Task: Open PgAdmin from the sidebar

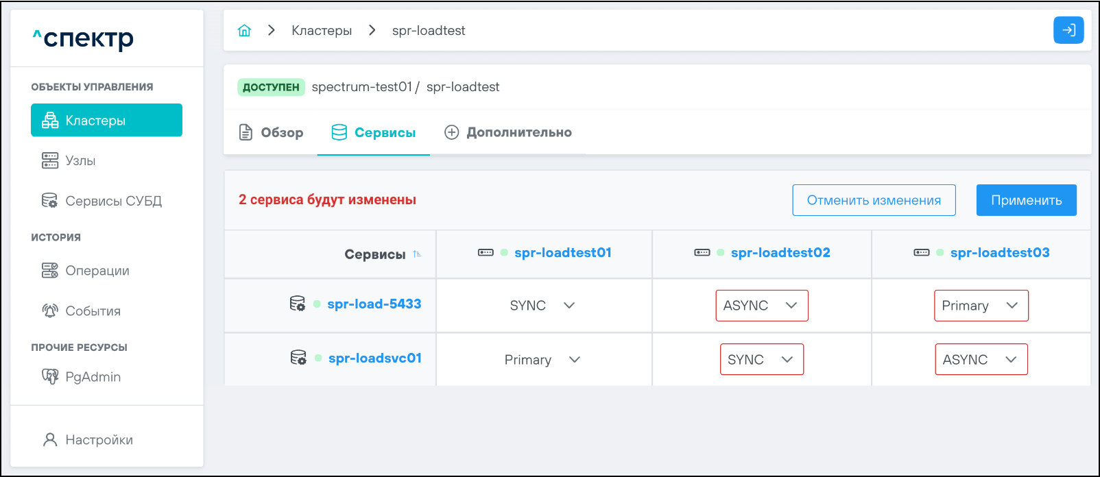Action: (x=93, y=377)
